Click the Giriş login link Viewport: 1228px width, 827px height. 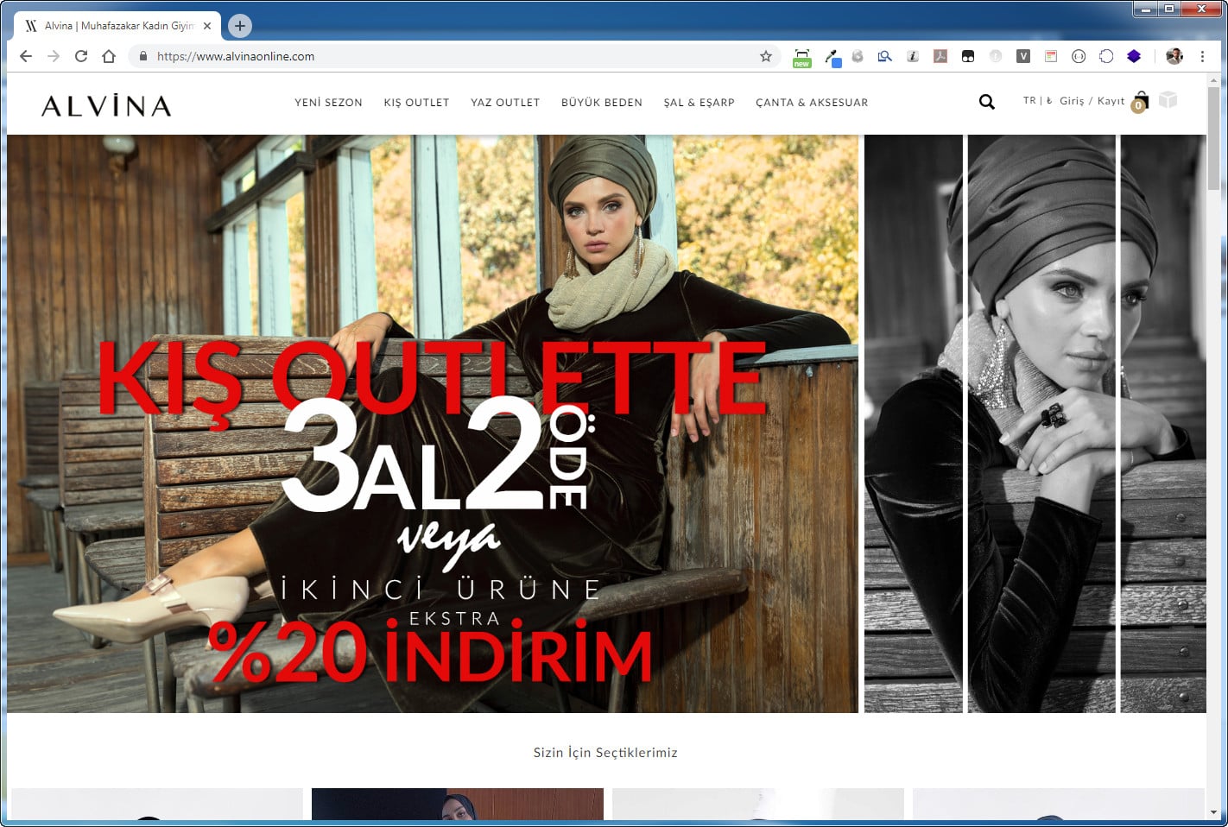[x=1072, y=101]
